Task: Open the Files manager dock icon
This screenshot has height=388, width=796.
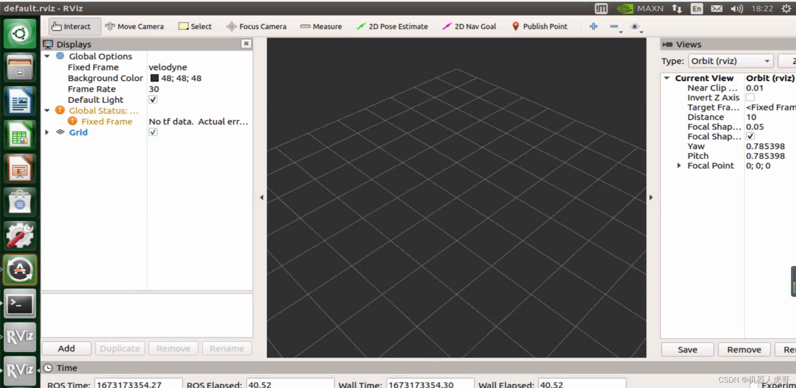Action: pyautogui.click(x=20, y=68)
